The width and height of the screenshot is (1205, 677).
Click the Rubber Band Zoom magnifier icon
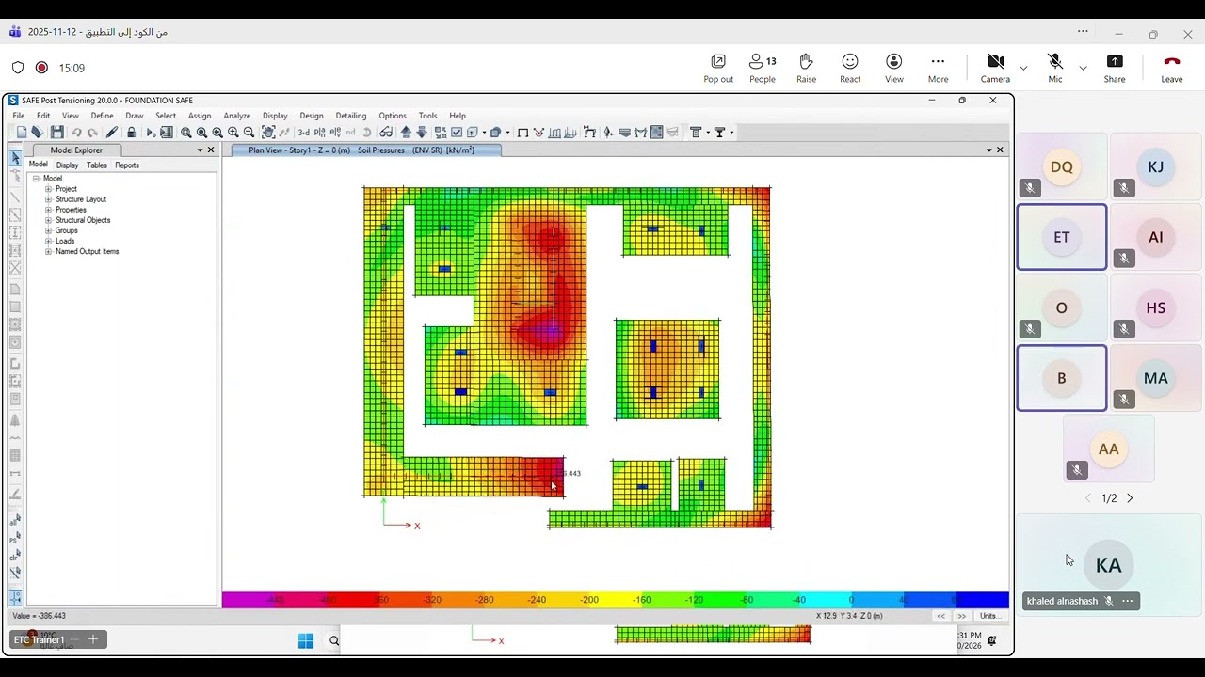pos(185,133)
